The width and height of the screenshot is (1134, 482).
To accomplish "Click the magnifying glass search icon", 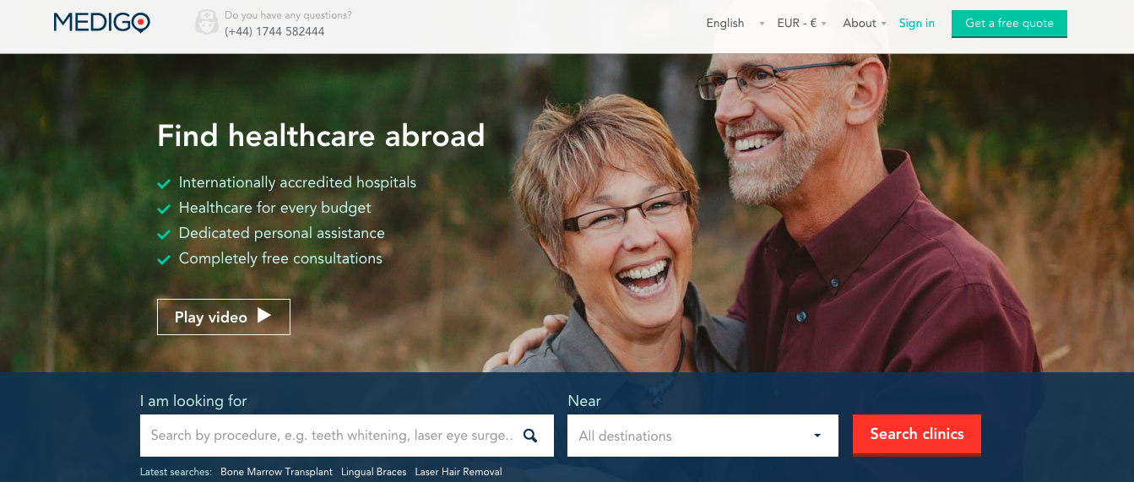I will [530, 436].
